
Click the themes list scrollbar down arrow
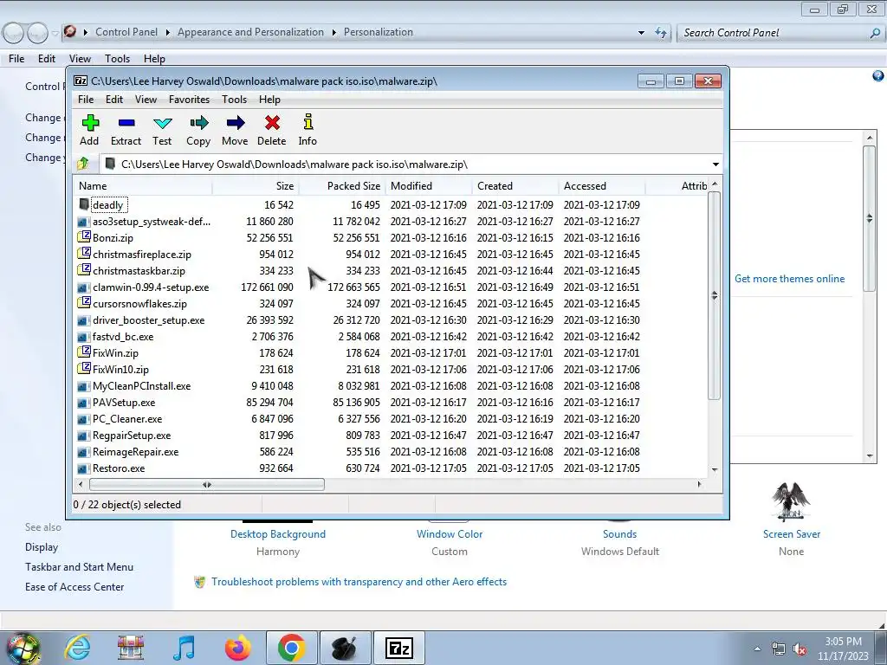pos(870,455)
